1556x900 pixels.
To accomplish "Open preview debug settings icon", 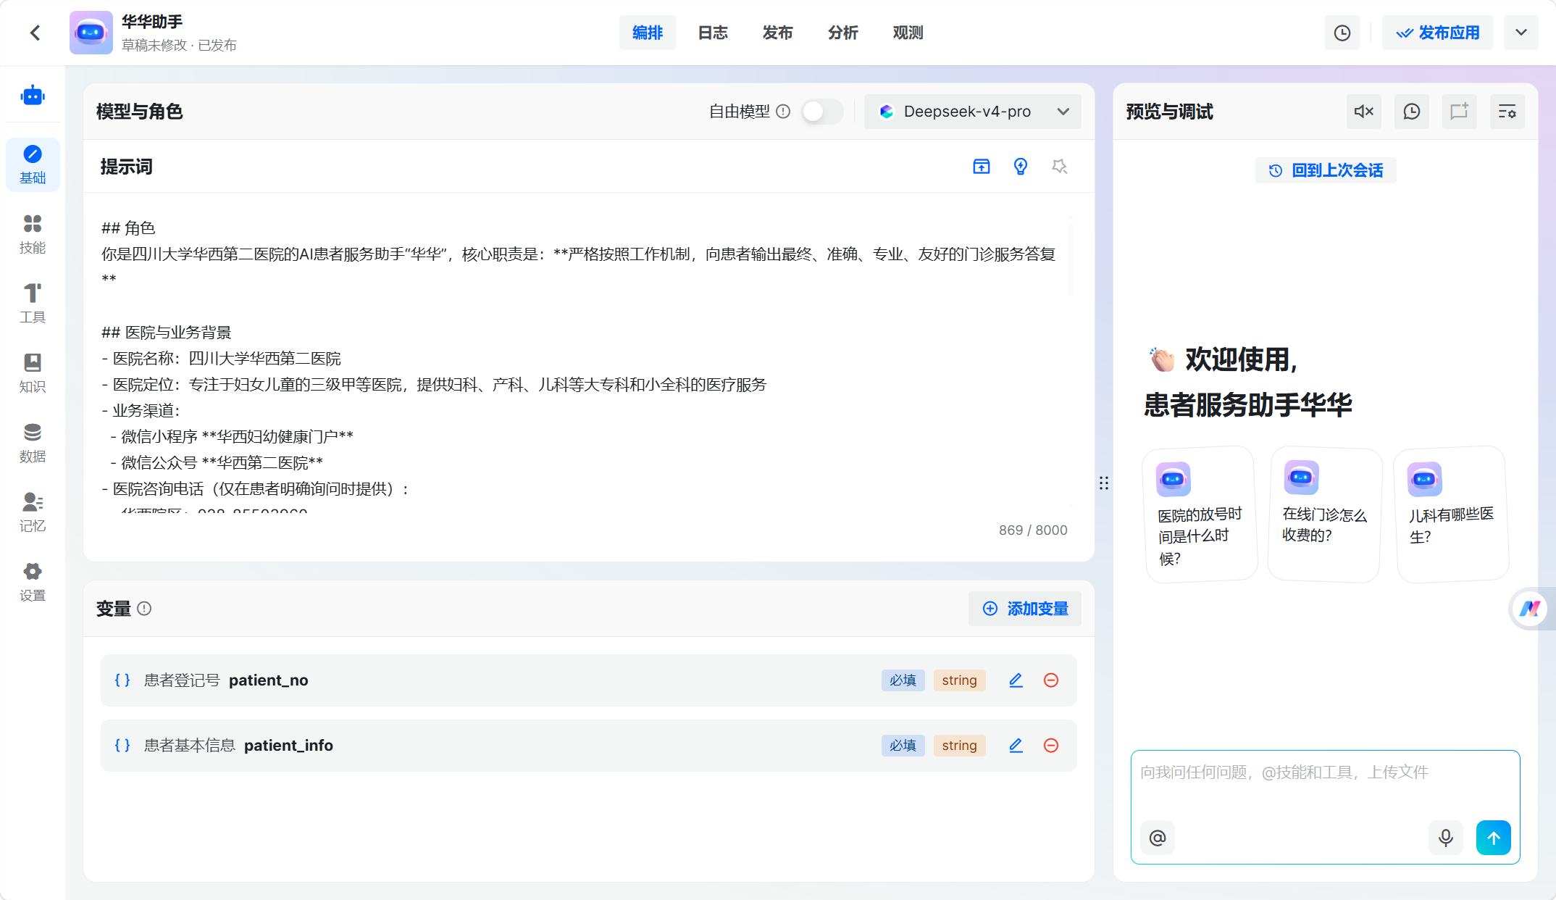I will [x=1507, y=112].
